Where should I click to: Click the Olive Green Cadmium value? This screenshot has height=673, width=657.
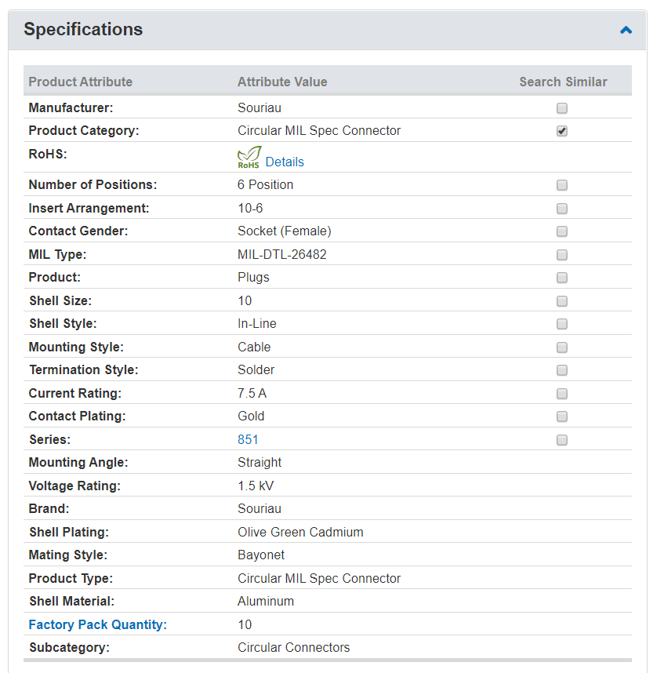[x=300, y=532]
